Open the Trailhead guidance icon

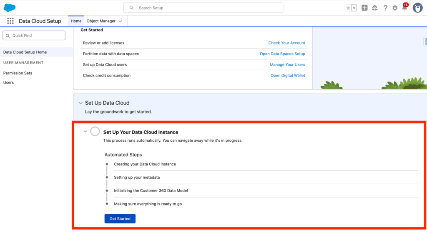click(375, 8)
